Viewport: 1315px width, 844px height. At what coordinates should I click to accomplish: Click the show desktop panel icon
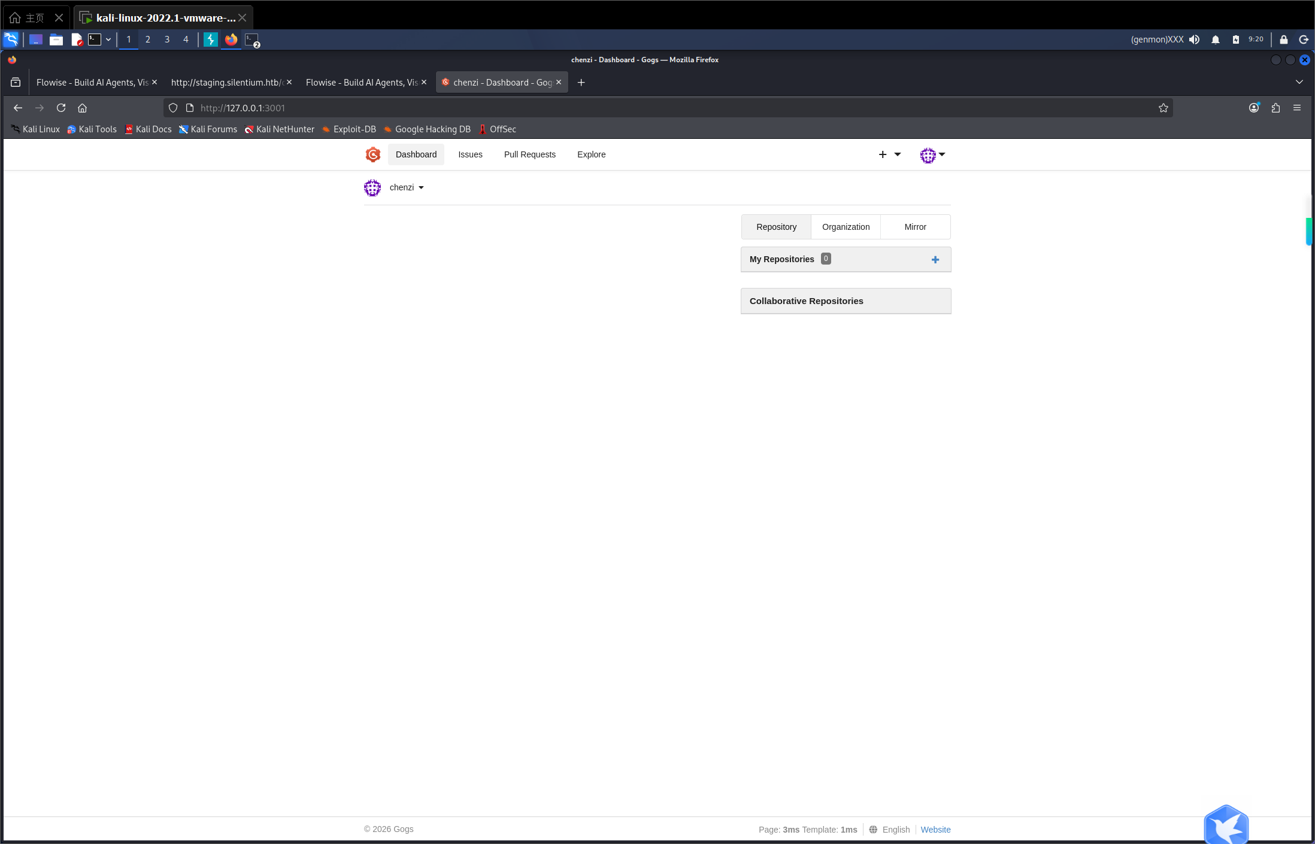[x=36, y=40]
